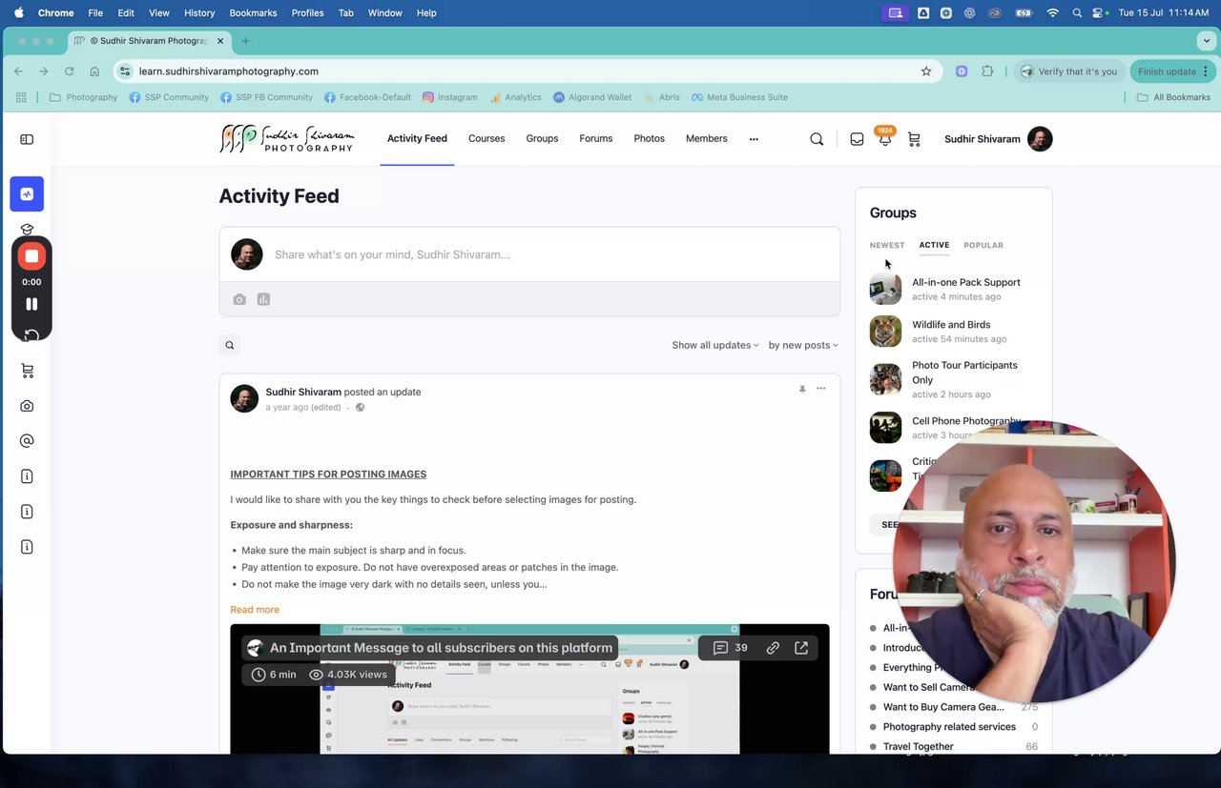
Task: Open the All-in-one Pack Support group
Action: 966,282
